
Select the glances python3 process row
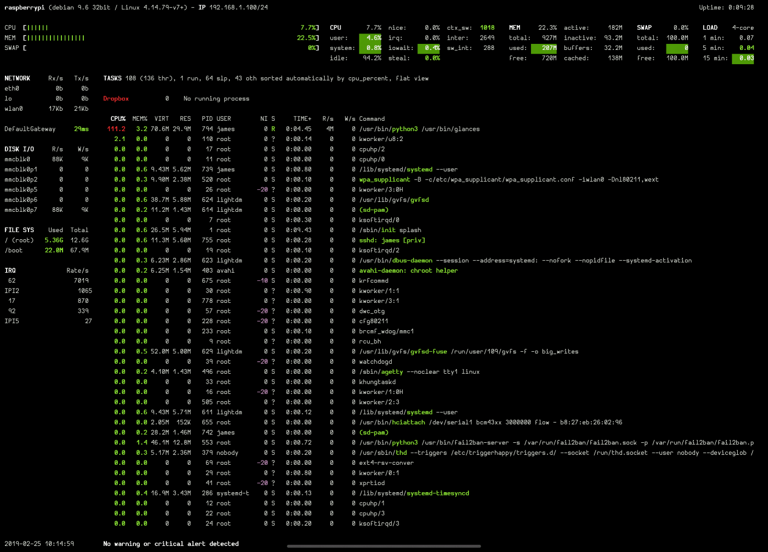click(419, 129)
